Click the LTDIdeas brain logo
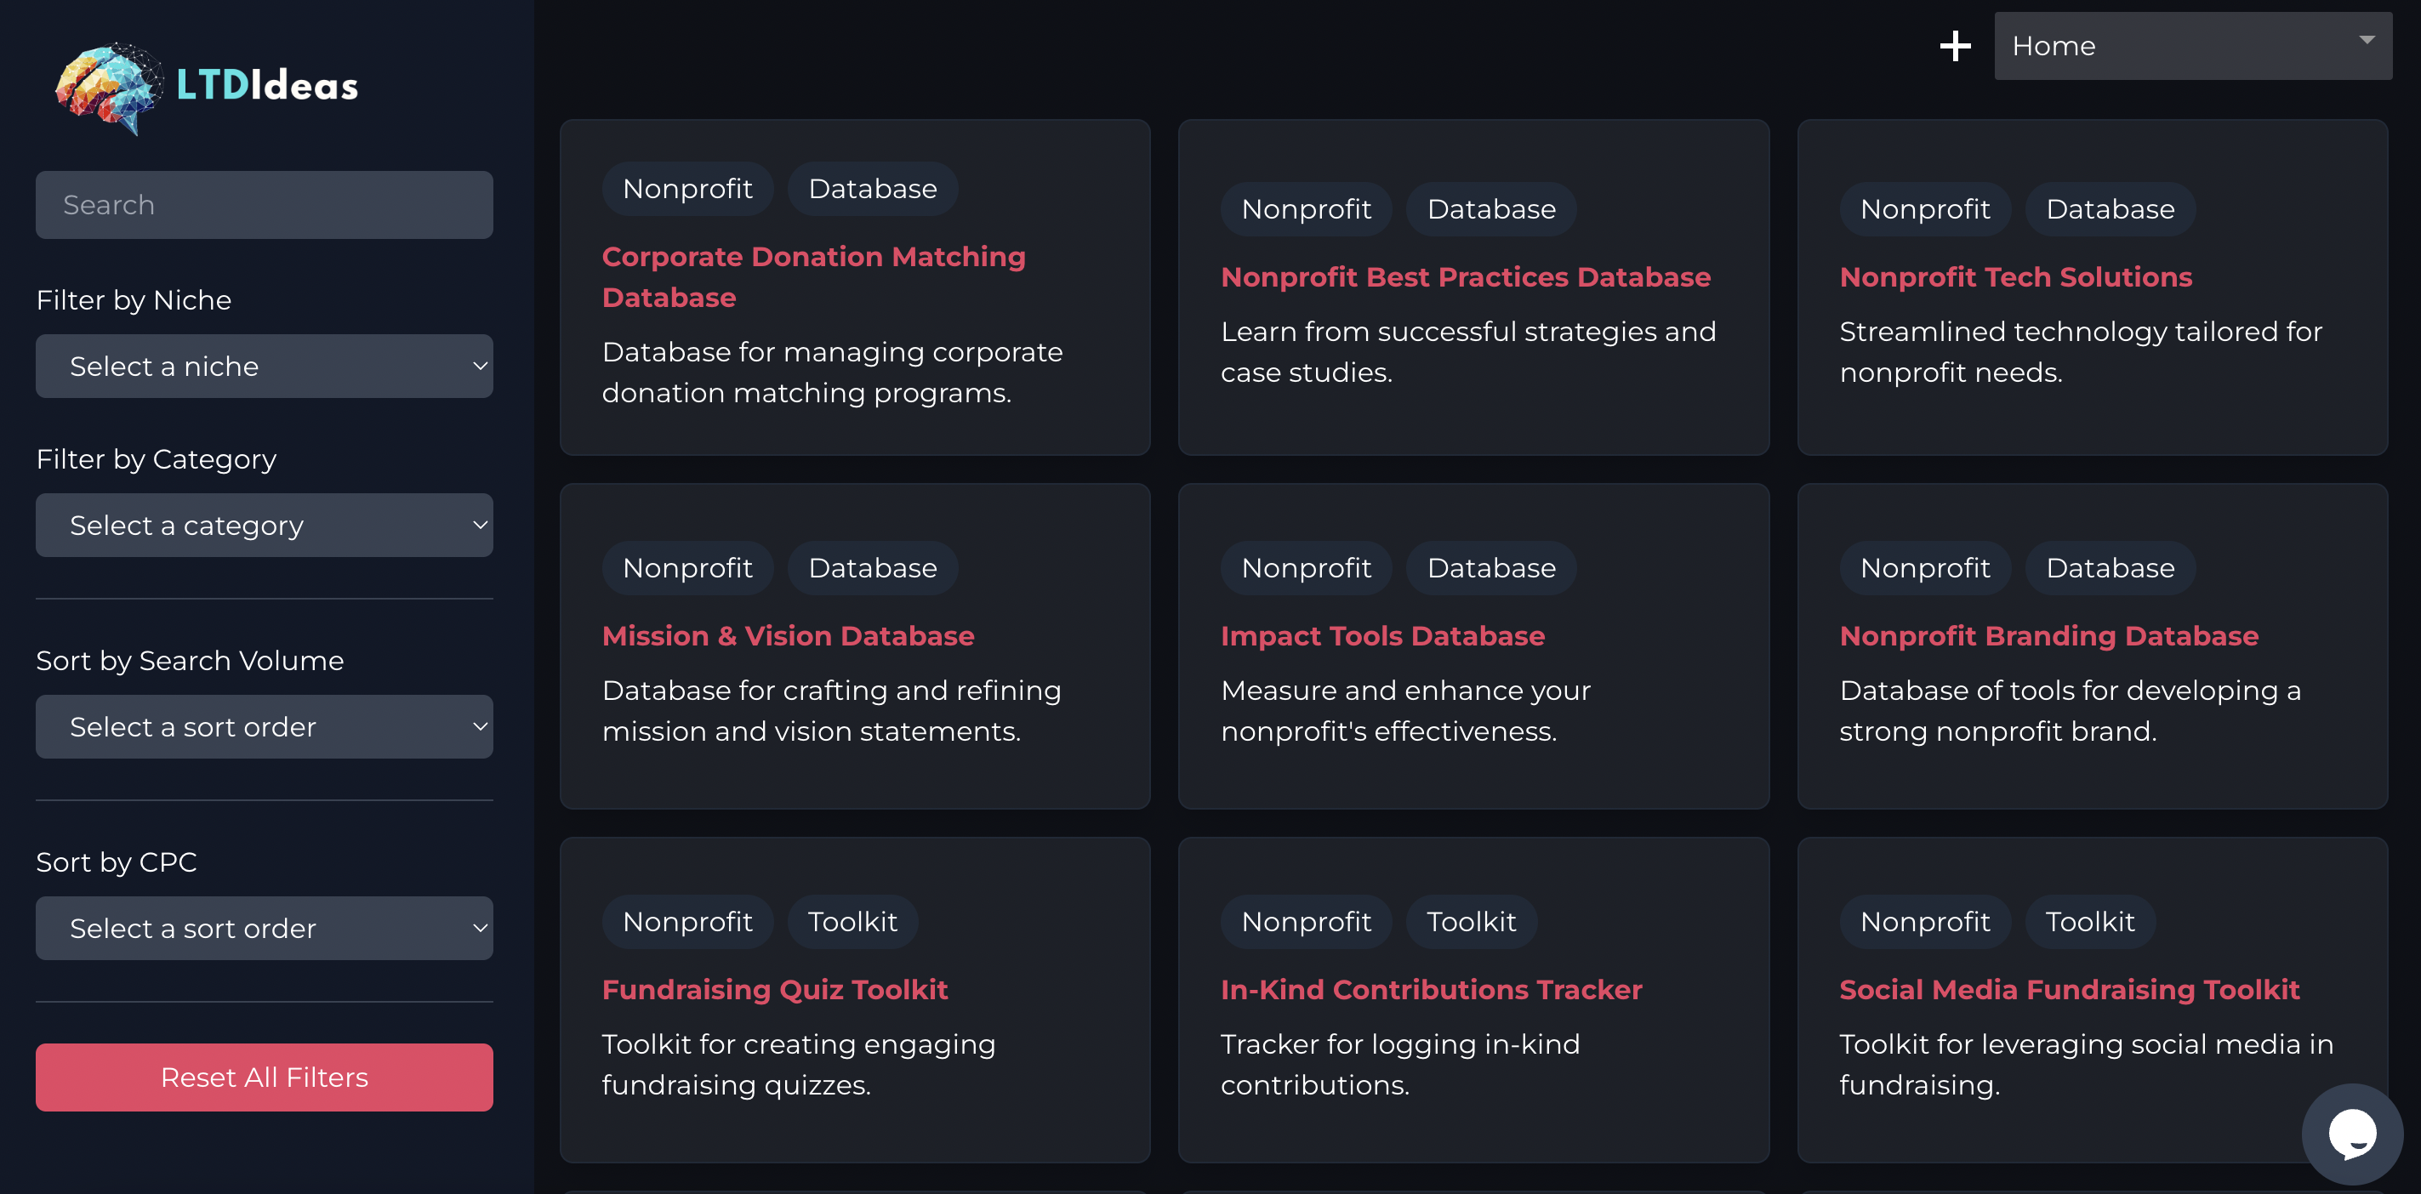This screenshot has height=1194, width=2421. coord(108,88)
